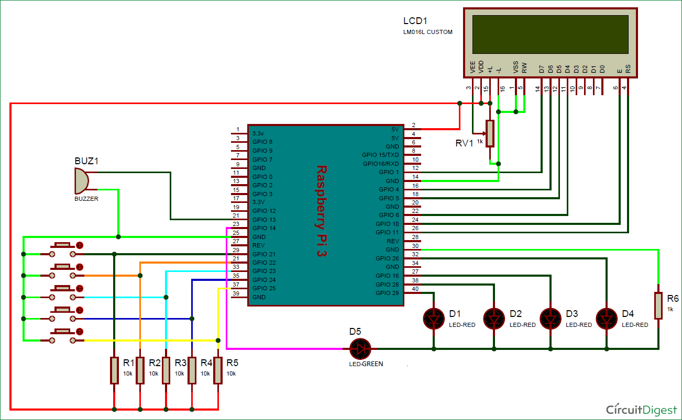Click the D2 LED-RED label
Screen dimensions: 682x420
[522, 324]
